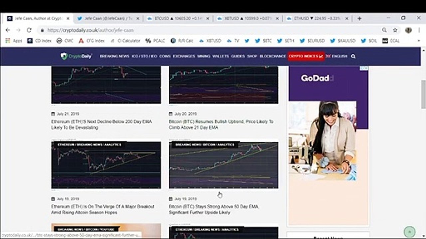This screenshot has width=426, height=239.
Task: Open Wallets menu item
Action: coord(221,56)
